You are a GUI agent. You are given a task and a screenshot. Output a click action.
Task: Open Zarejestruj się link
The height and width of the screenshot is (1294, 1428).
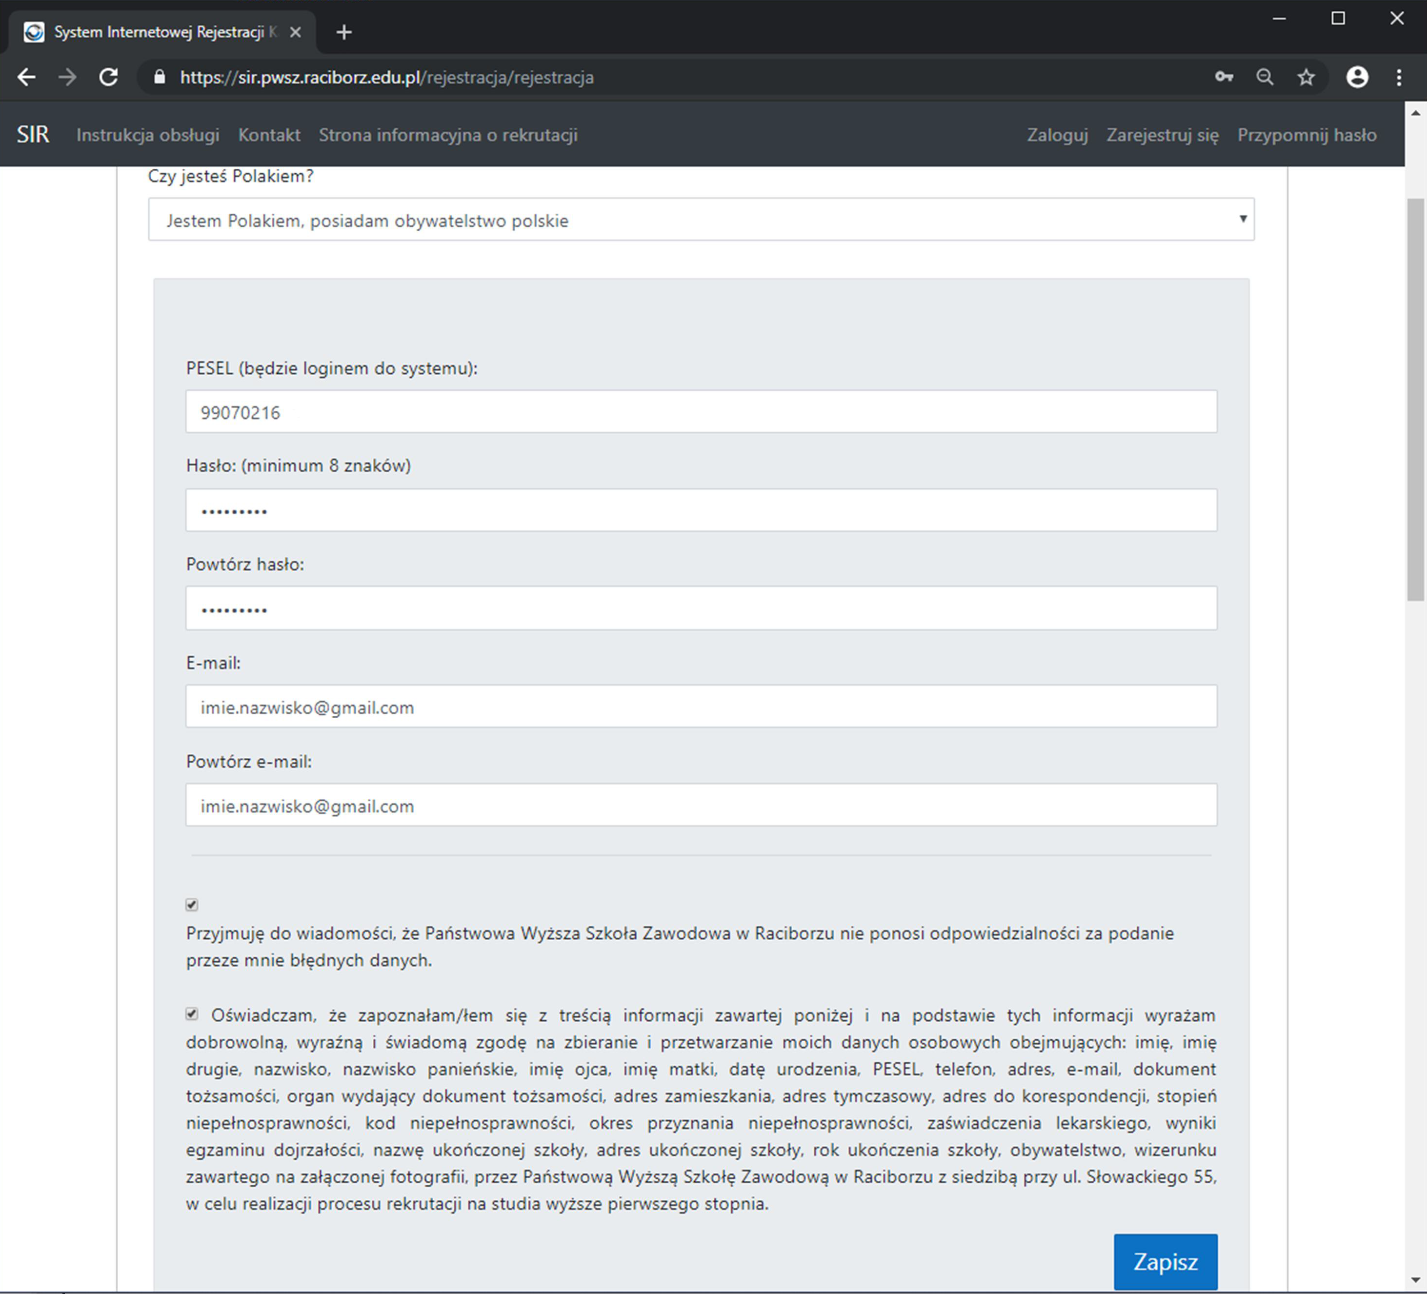click(x=1163, y=135)
